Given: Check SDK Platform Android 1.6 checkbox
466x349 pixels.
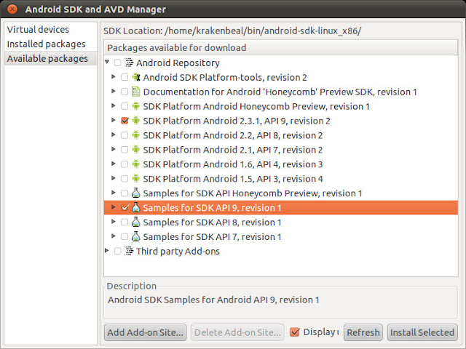Looking at the screenshot, I should coord(125,164).
